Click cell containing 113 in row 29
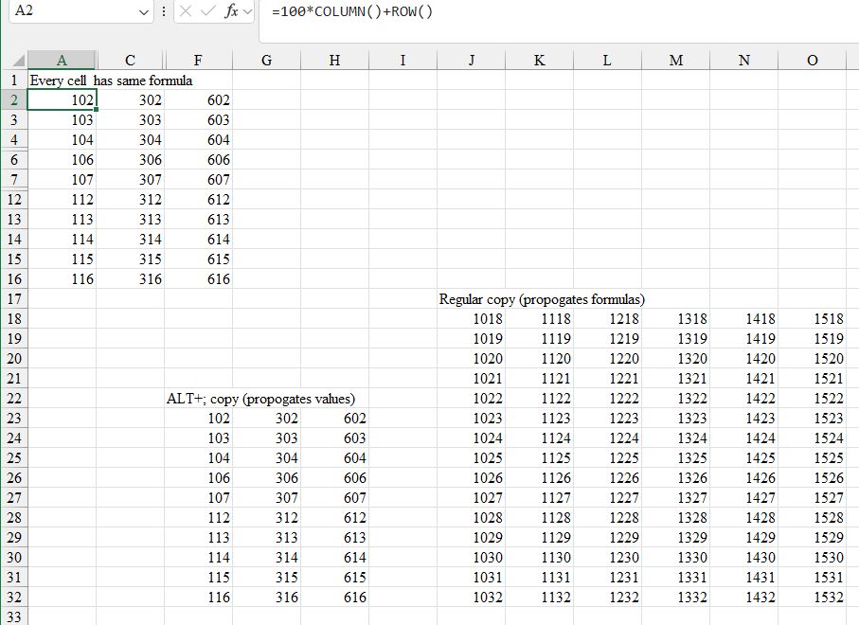The height and width of the screenshot is (625, 859). pos(198,537)
